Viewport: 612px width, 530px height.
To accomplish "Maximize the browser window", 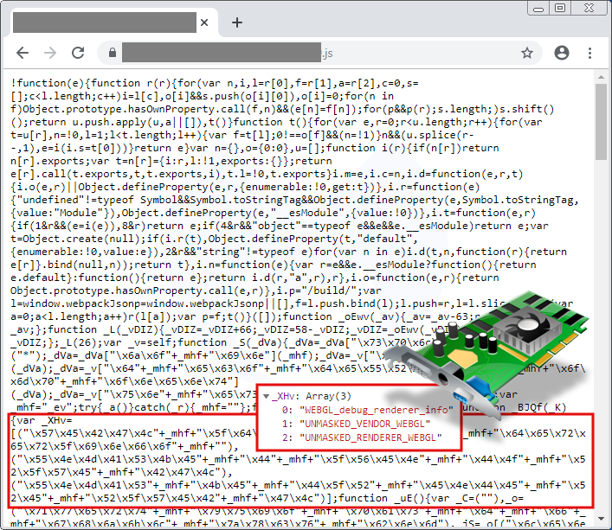I will 560,8.
